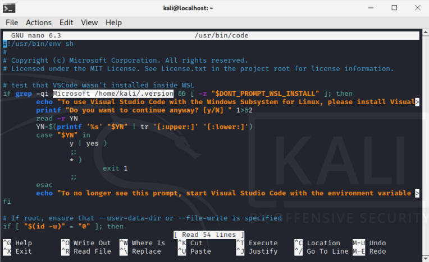429x262 pixels.
Task: Click the scrollbar down arrow
Action: tap(426, 258)
